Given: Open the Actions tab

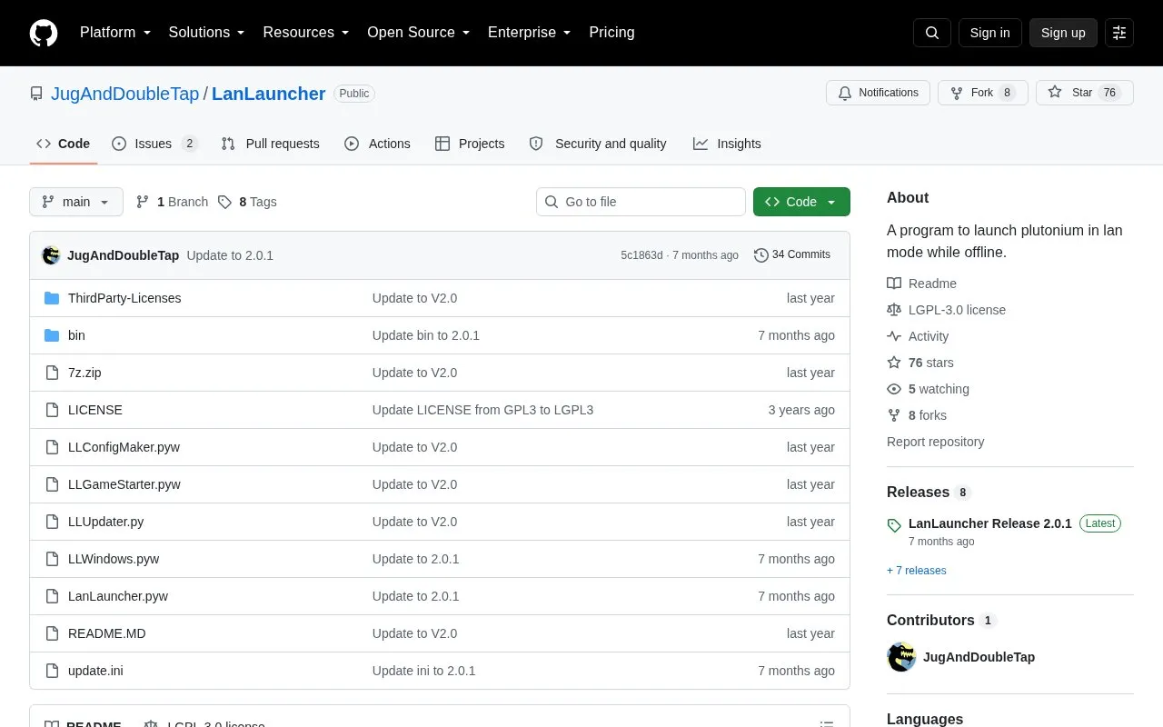Looking at the screenshot, I should pos(378,144).
